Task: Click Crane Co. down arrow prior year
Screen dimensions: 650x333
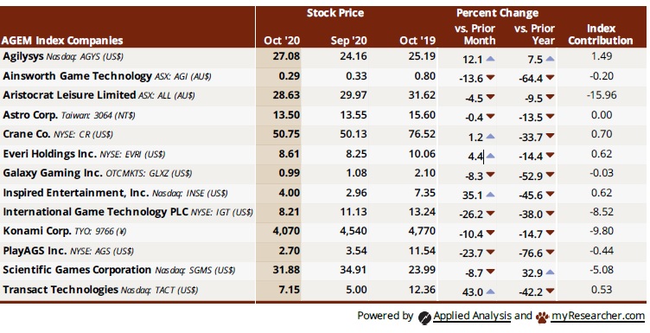Action: click(550, 136)
